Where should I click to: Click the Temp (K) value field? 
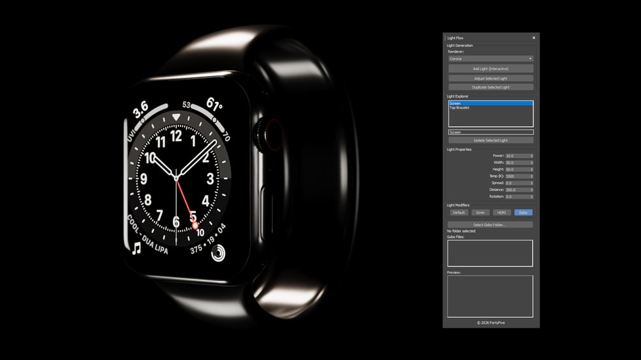[517, 176]
